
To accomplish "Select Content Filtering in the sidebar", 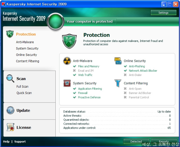I will pyautogui.click(x=28, y=61).
